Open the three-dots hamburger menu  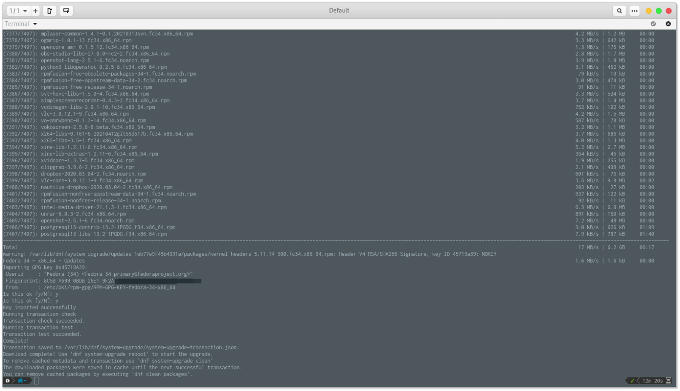point(635,11)
